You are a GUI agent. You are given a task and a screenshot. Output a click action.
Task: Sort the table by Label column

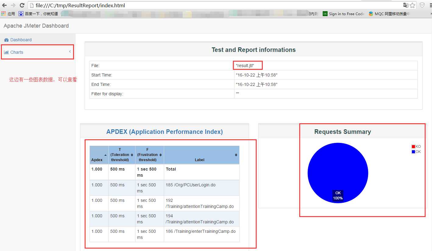tap(202, 155)
